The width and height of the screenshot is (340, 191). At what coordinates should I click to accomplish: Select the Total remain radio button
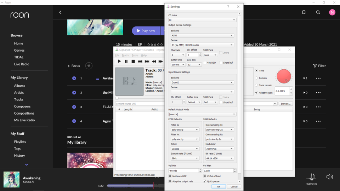point(256,85)
